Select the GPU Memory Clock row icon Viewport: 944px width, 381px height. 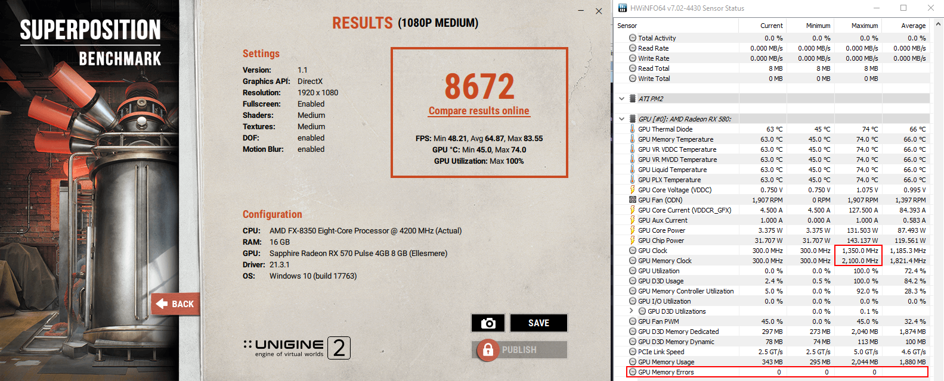coord(633,261)
